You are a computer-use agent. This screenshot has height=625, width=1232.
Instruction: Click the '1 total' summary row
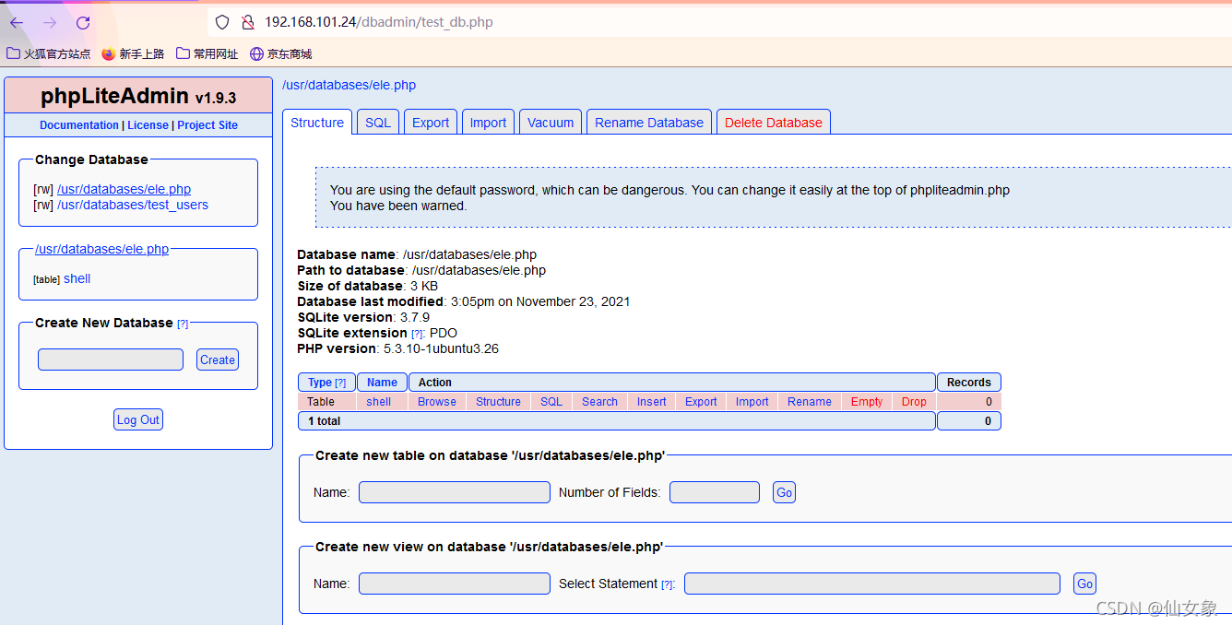617,421
